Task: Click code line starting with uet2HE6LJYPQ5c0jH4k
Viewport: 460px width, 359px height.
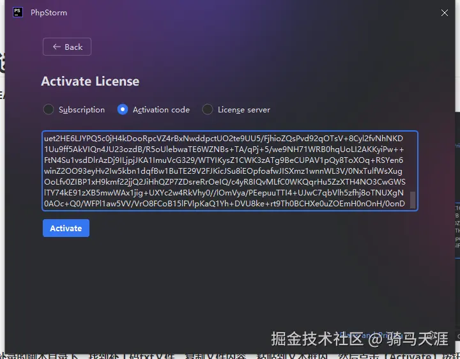Action: (x=224, y=139)
